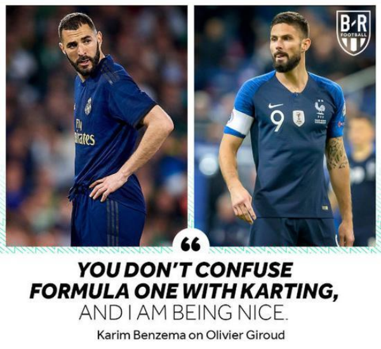Click the B/R Football shield logo
The height and width of the screenshot is (349, 381).
(x=354, y=32)
